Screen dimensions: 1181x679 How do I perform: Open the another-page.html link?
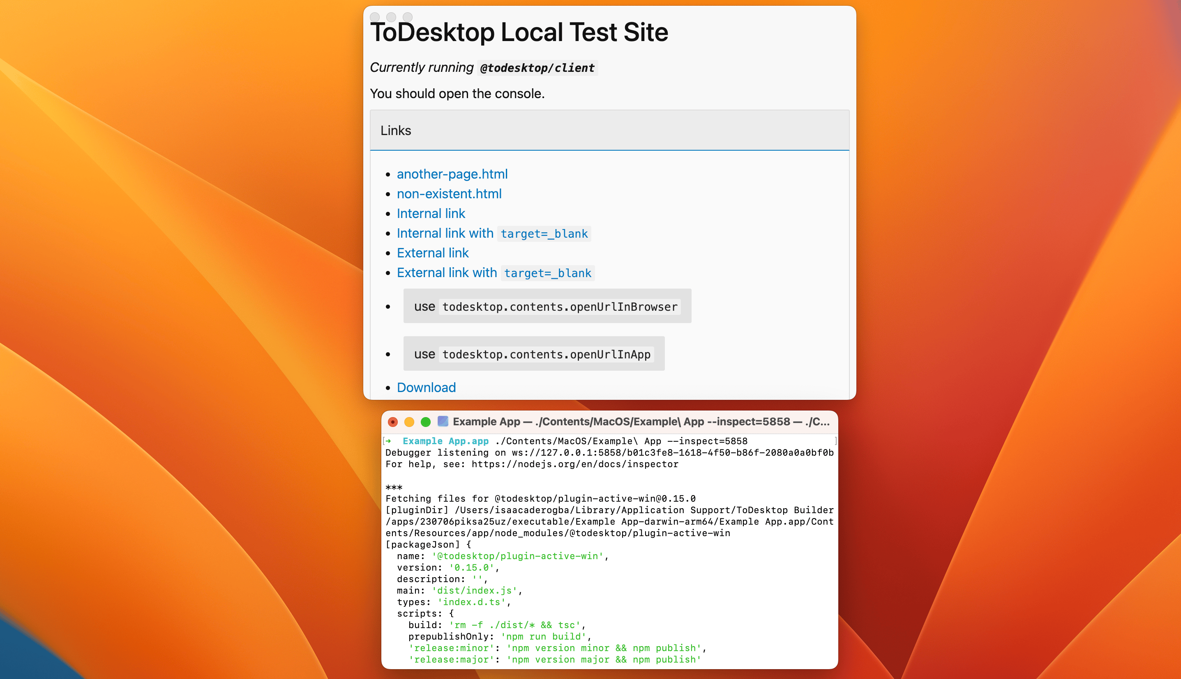tap(452, 174)
